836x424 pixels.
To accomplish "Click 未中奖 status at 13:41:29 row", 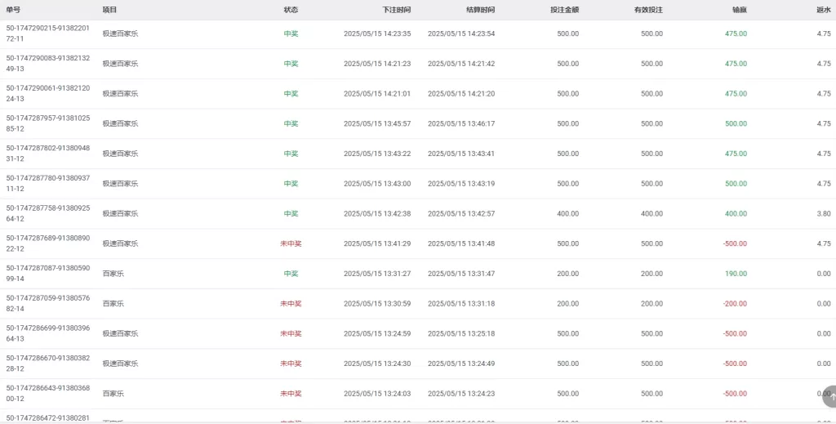I will [291, 243].
